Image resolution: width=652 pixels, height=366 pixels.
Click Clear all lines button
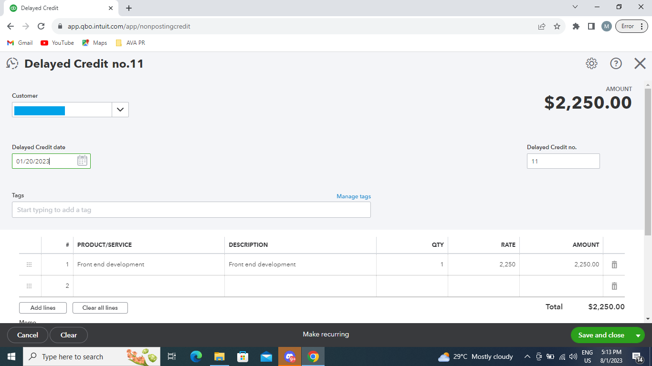(100, 308)
